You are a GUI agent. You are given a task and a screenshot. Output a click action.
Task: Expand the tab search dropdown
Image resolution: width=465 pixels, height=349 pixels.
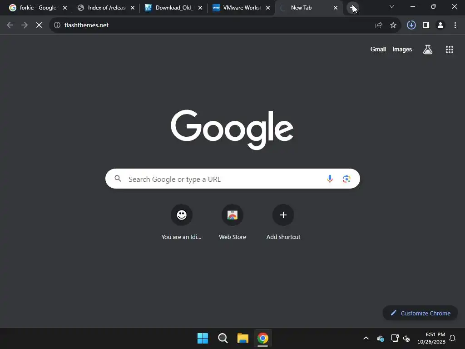point(392,6)
